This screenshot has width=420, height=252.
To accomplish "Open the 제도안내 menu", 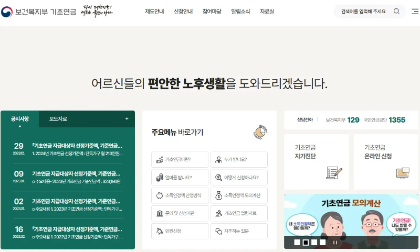I will pyautogui.click(x=154, y=12).
